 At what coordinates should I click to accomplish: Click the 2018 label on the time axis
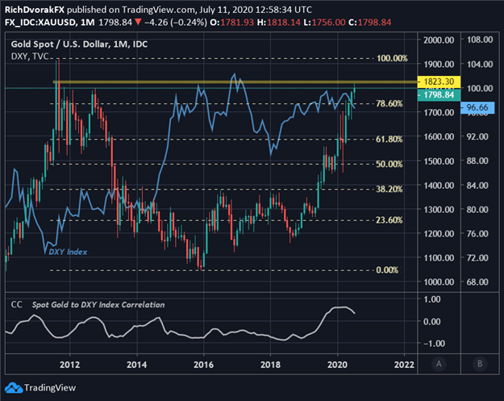tap(270, 365)
